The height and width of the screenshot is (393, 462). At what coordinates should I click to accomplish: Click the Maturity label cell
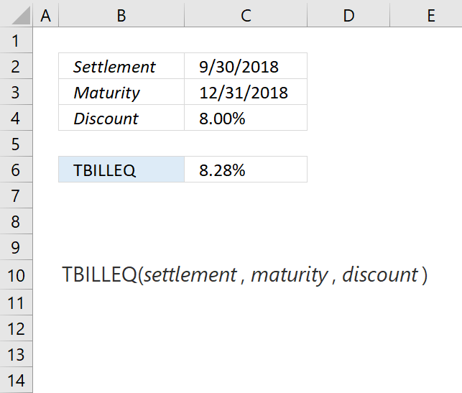[x=121, y=92]
